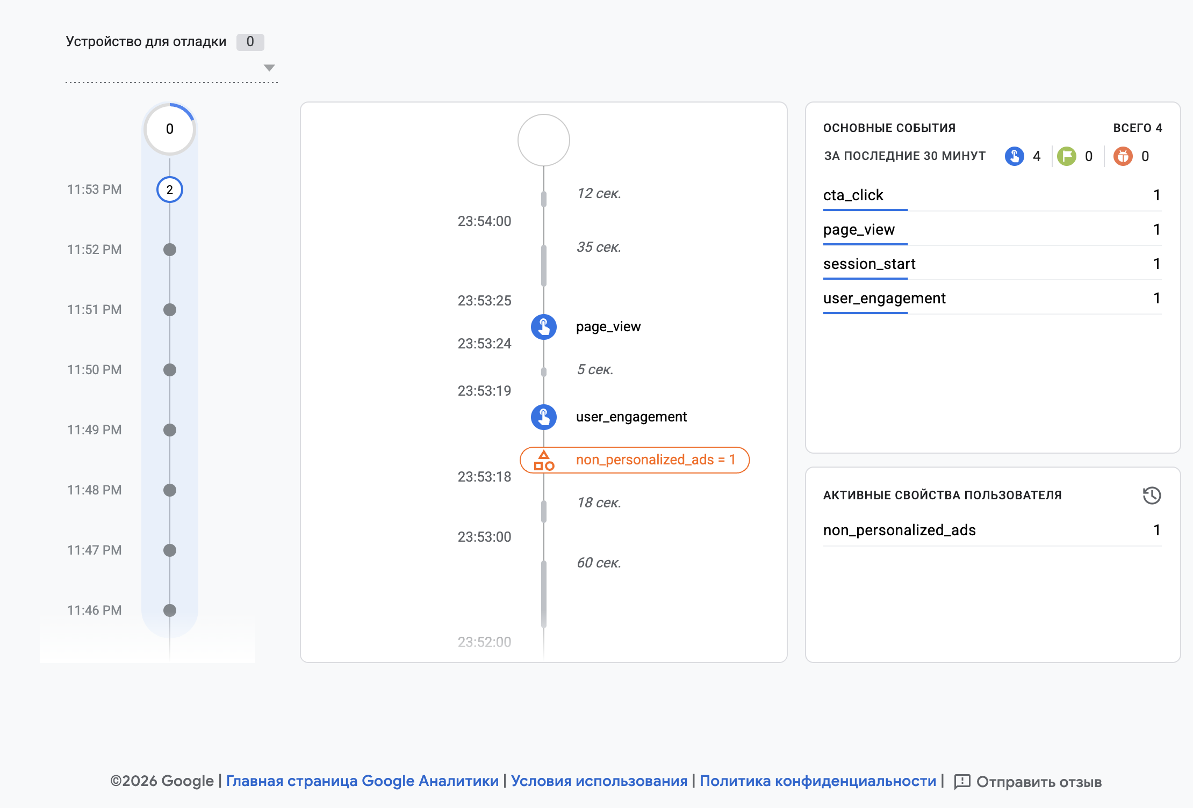The image size is (1193, 808).
Task: Click the 12 сек. gap segment
Action: [x=544, y=199]
